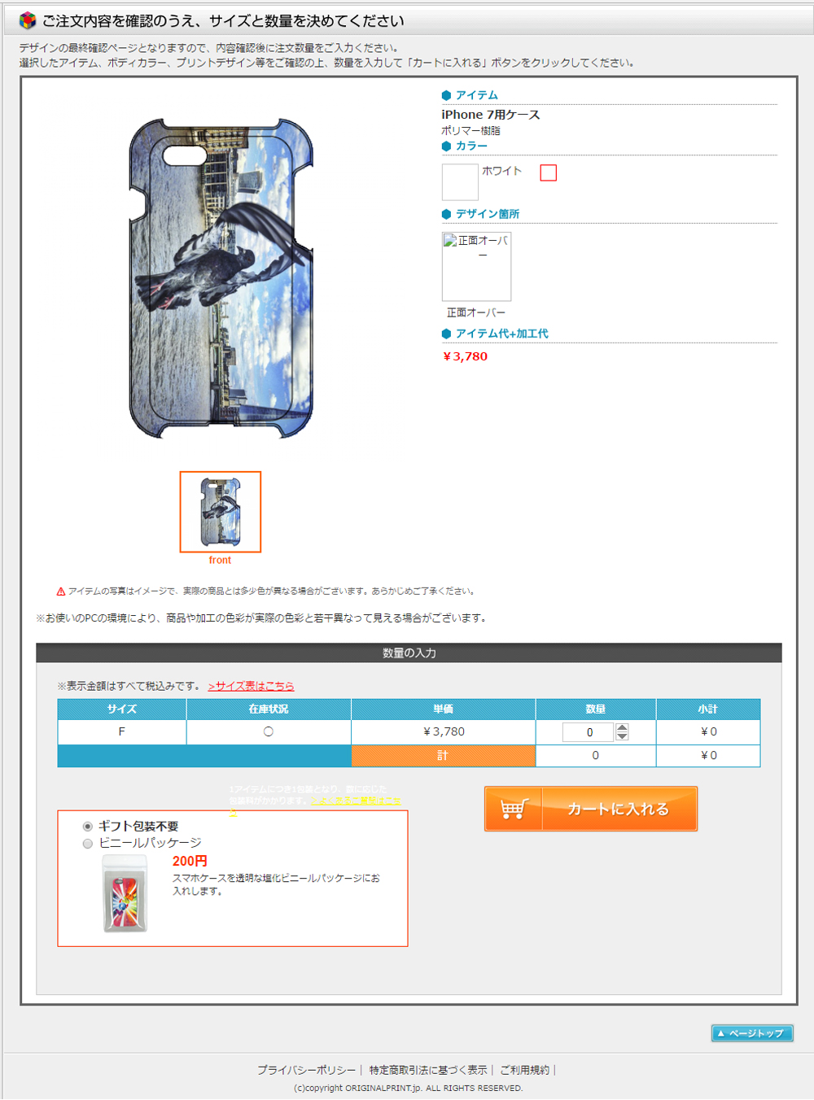The image size is (814, 1100).
Task: Click the vinyl package sample image
Action: (x=125, y=893)
